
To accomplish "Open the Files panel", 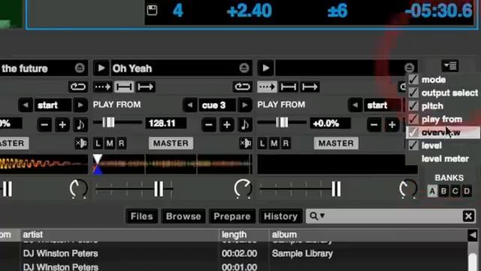I will (141, 216).
